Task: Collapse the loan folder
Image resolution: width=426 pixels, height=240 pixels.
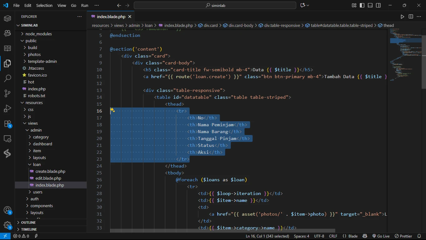Action: [37, 164]
